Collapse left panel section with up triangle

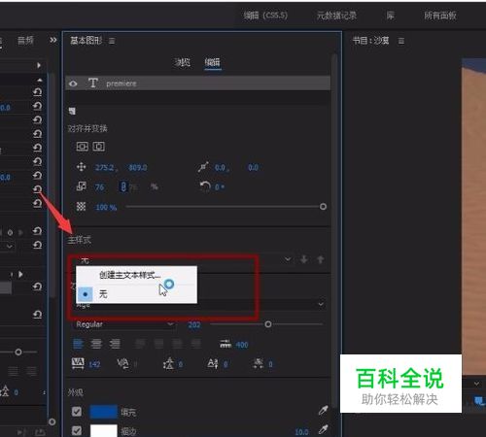tap(40, 80)
